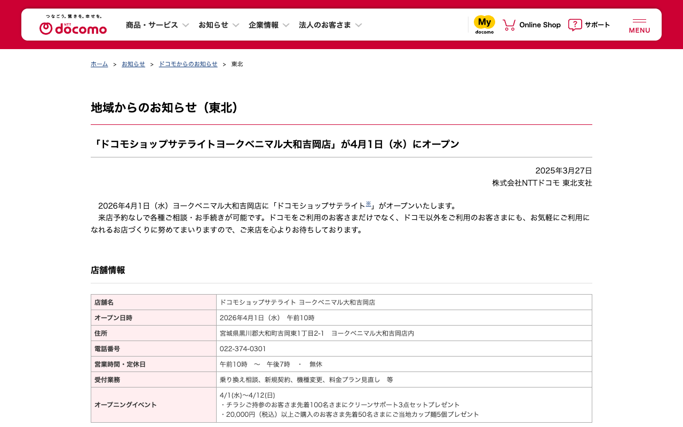This screenshot has width=683, height=427.
Task: Expand the 企業情報 chevron
Action: (x=286, y=25)
